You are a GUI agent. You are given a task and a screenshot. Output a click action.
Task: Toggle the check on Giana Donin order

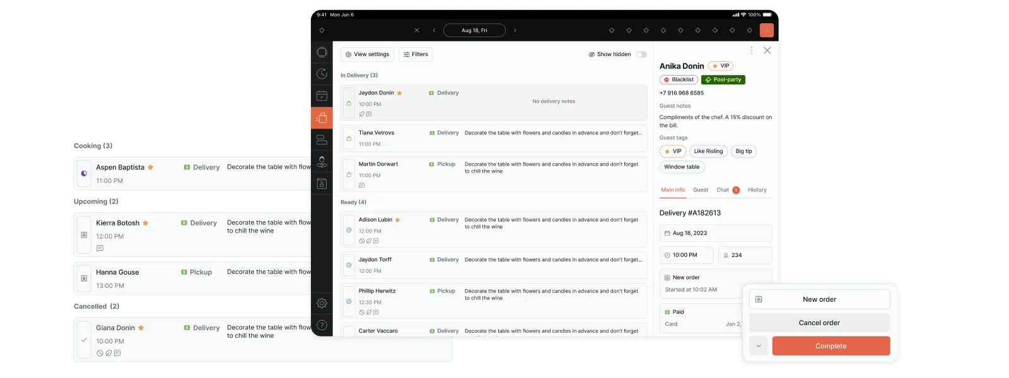[84, 340]
